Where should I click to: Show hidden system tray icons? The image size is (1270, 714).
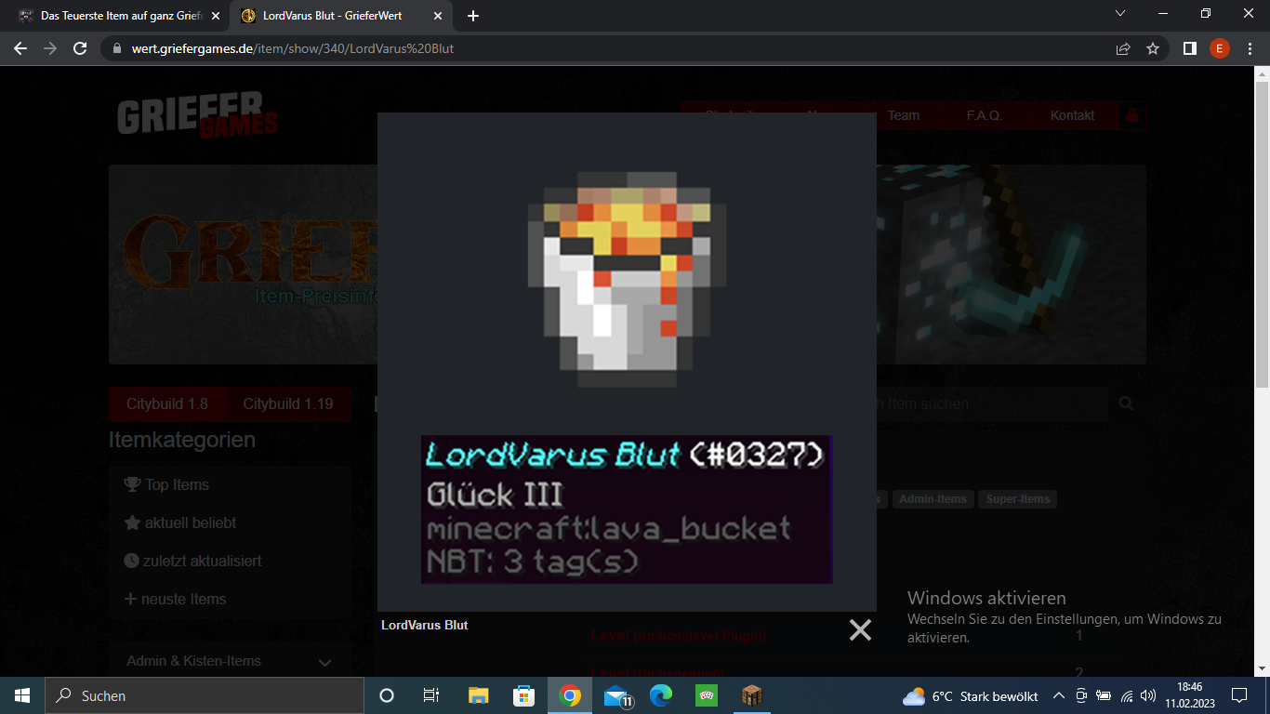click(x=1058, y=695)
